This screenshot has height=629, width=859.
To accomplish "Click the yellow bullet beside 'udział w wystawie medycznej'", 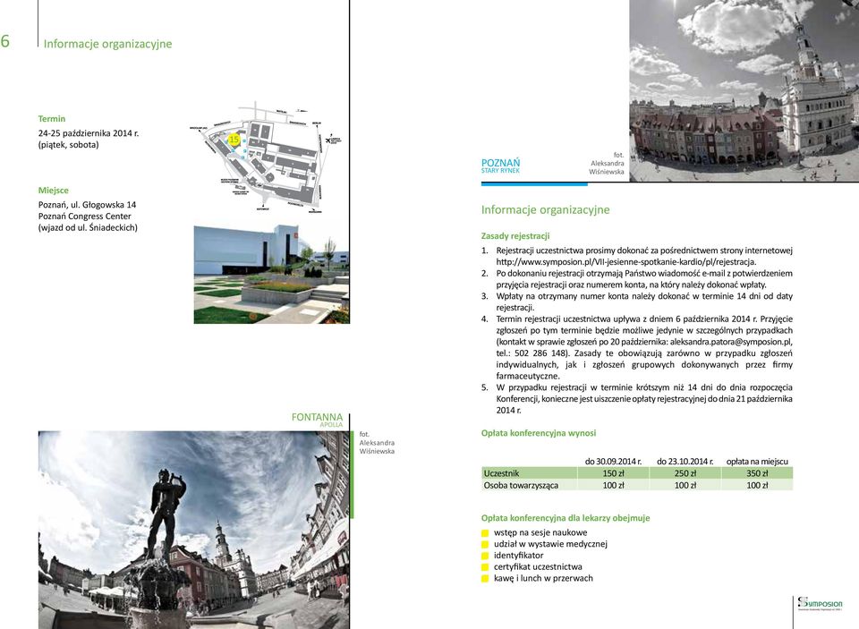I will click(485, 545).
